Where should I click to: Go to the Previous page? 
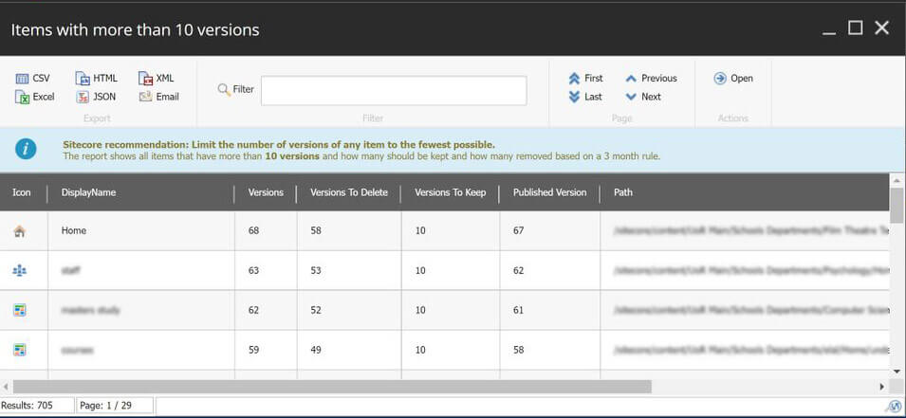pyautogui.click(x=651, y=79)
